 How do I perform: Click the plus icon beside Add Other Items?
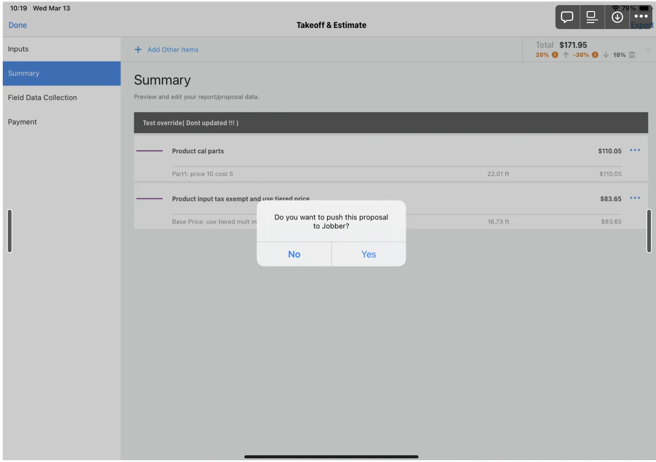tap(138, 49)
